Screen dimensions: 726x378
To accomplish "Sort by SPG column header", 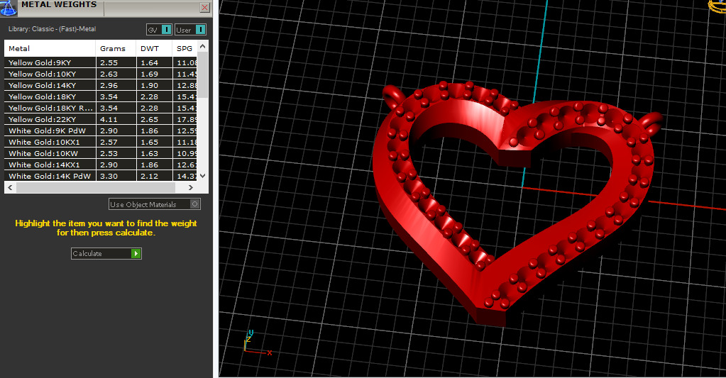I will (185, 49).
